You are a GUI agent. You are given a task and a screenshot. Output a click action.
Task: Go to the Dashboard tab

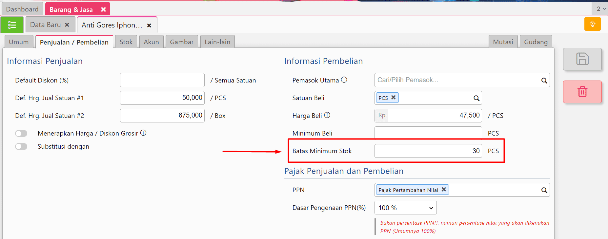point(22,9)
